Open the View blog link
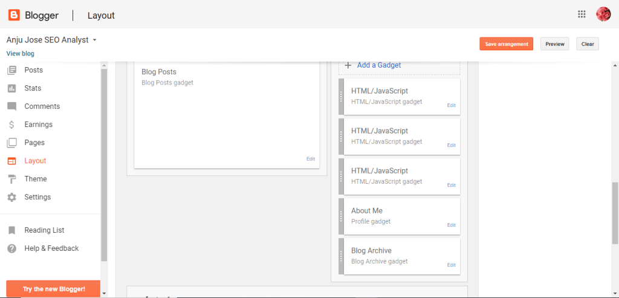The height and width of the screenshot is (298, 619). point(20,53)
